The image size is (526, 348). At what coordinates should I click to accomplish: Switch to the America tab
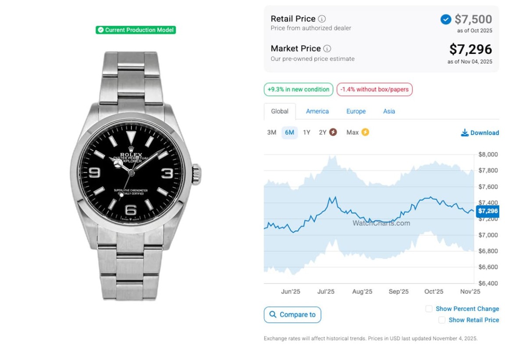317,111
